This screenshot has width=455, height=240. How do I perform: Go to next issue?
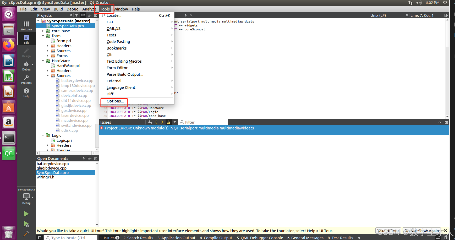(162, 122)
